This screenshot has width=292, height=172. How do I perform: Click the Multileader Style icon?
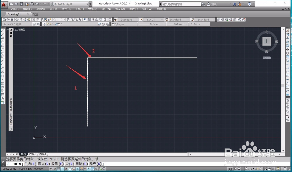(192, 20)
